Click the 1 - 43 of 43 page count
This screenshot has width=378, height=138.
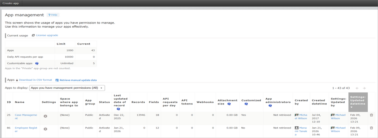[341, 88]
